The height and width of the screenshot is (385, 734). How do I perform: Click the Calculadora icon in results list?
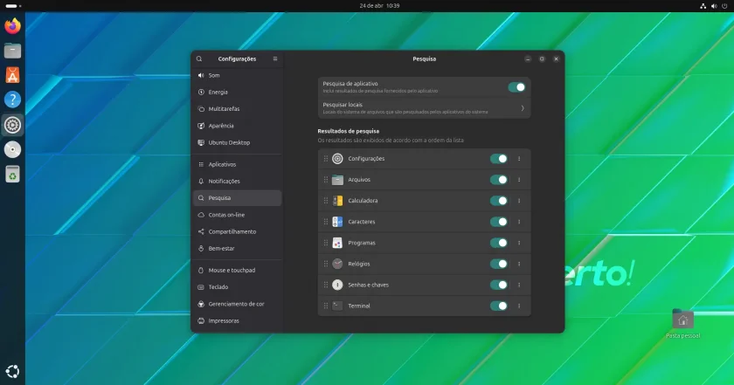[x=337, y=201]
